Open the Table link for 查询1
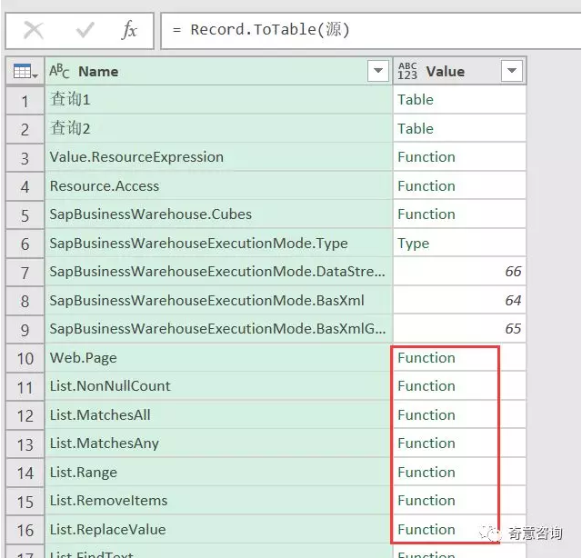Image resolution: width=582 pixels, height=558 pixels. [x=416, y=100]
